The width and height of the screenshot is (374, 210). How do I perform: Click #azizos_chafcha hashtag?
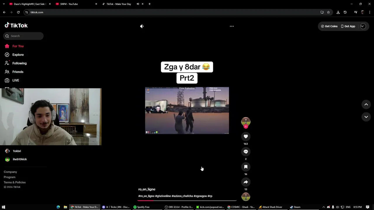click(x=182, y=196)
